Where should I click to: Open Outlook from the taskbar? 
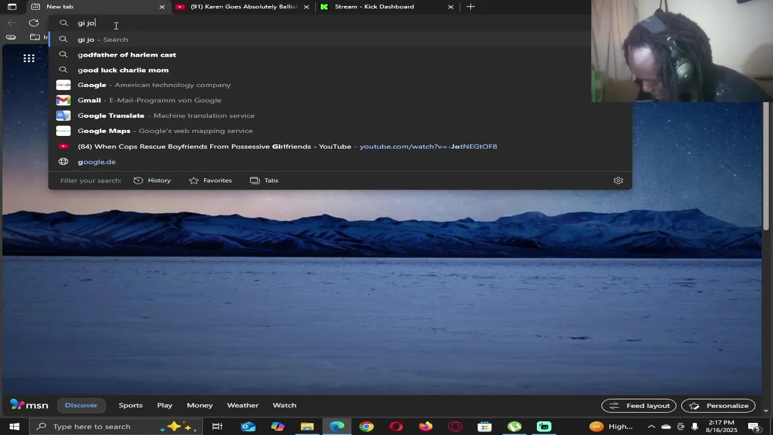248,427
